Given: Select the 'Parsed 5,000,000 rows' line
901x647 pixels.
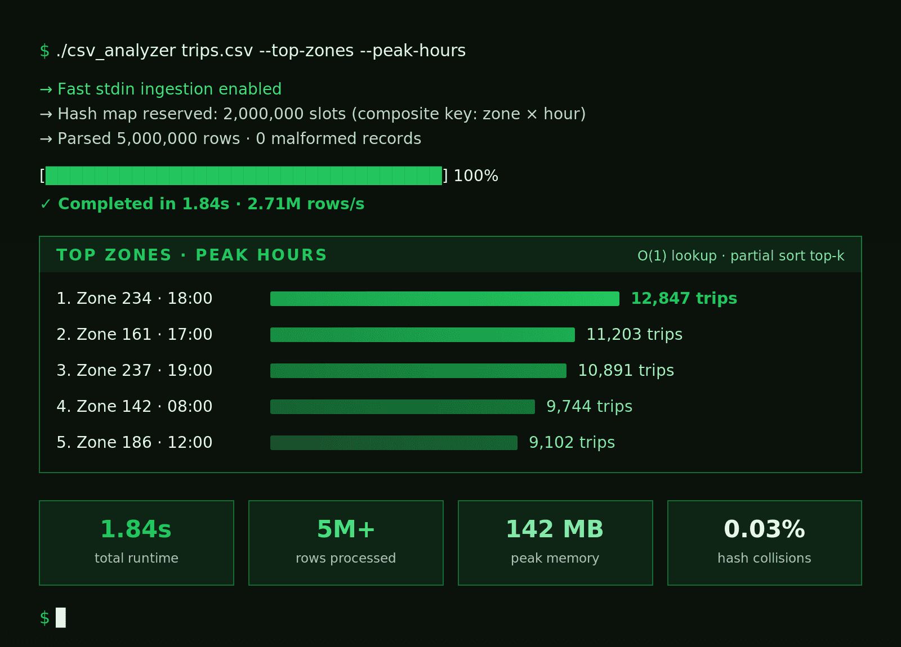Looking at the screenshot, I should click(230, 139).
